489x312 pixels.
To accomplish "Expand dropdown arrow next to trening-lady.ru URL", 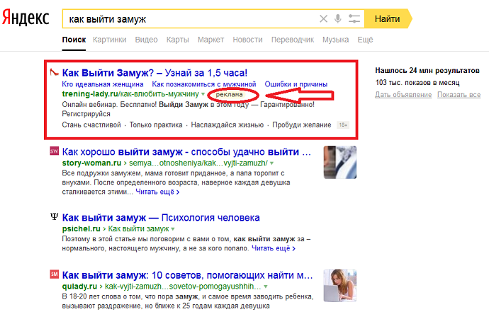I will pyautogui.click(x=203, y=94).
